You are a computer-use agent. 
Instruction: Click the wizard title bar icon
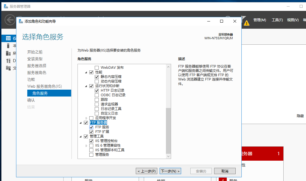pyautogui.click(x=21, y=21)
